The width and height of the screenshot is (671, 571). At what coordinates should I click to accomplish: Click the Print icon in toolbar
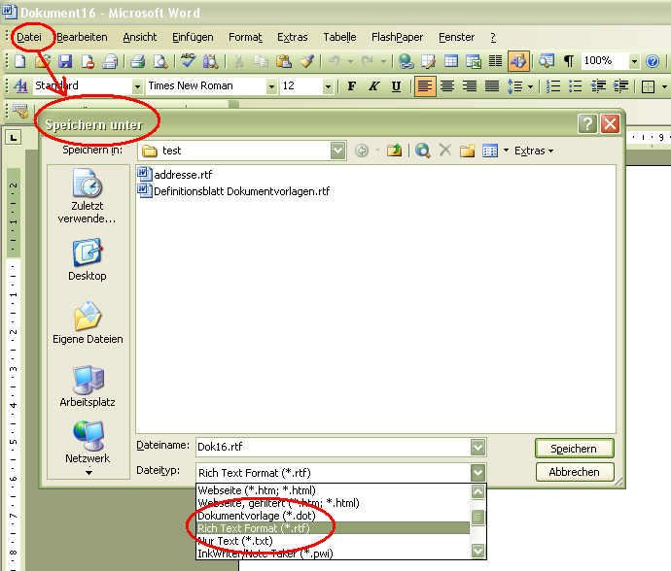138,61
